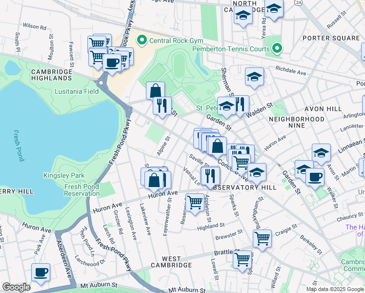Open the Google logo link
365x293 pixels.
16,287
